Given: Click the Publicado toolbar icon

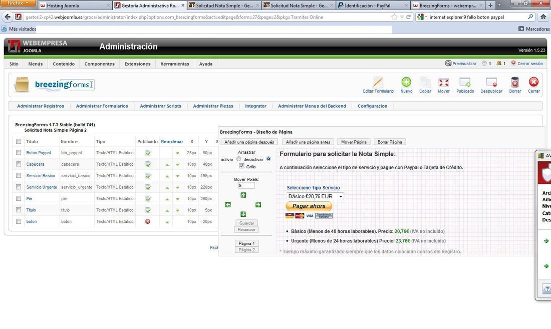Looking at the screenshot, I should pyautogui.click(x=465, y=82).
